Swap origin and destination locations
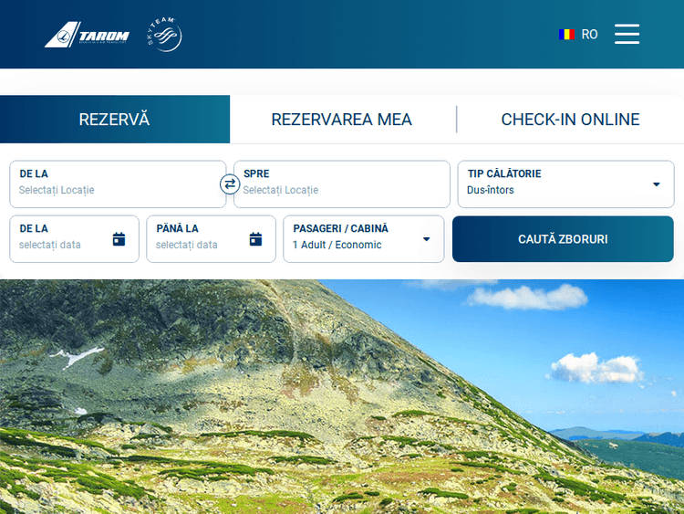 230,184
